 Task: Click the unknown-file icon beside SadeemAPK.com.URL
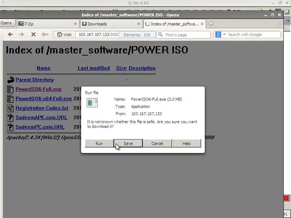(10, 117)
